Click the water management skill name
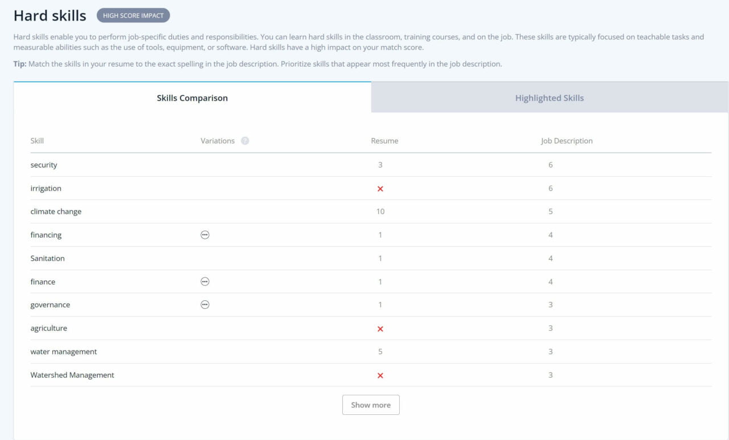 tap(64, 352)
